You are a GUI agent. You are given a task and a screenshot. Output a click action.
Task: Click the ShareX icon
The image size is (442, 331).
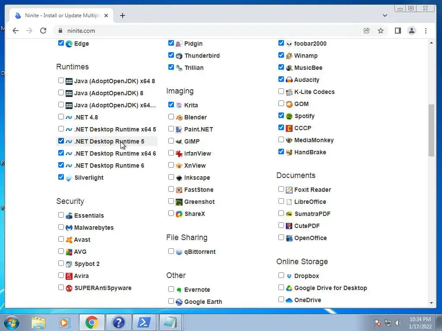point(179,214)
